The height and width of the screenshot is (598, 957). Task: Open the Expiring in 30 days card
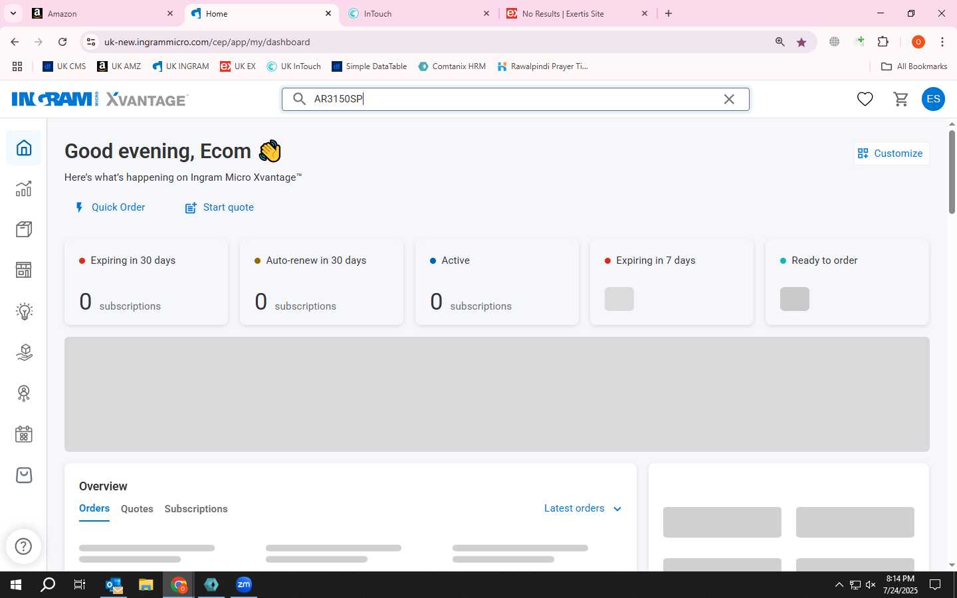(146, 282)
